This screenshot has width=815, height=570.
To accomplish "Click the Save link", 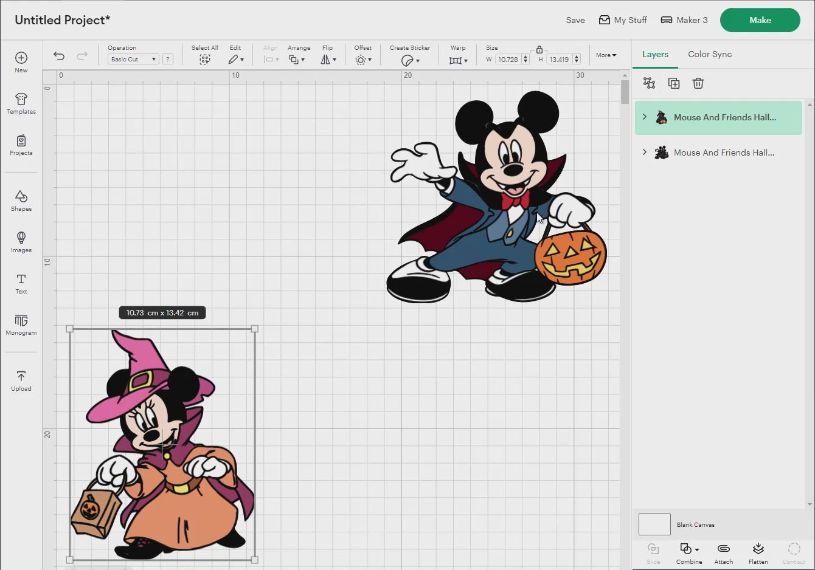I will point(575,20).
